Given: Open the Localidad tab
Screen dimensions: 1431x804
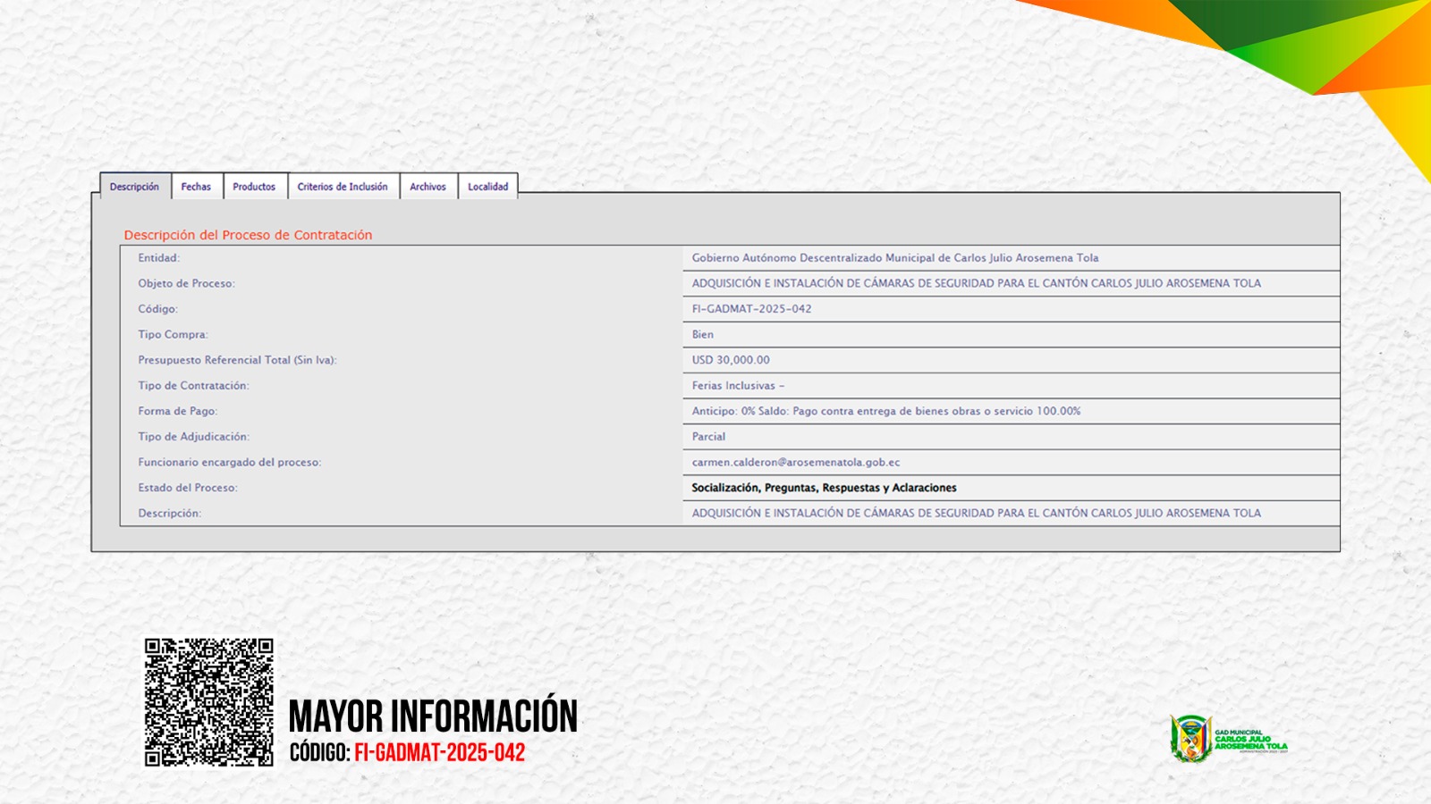Looking at the screenshot, I should [487, 187].
